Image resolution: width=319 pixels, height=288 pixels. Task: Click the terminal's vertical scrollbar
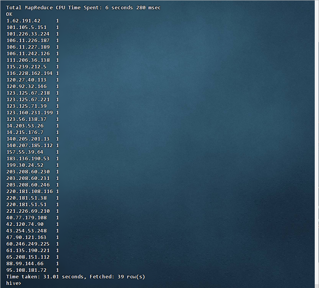tap(317, 144)
